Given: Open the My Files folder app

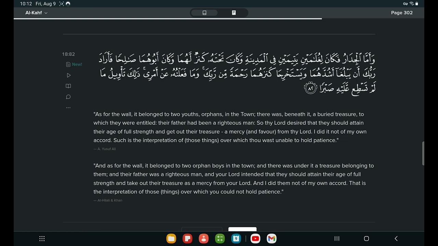Looking at the screenshot, I should (171, 238).
